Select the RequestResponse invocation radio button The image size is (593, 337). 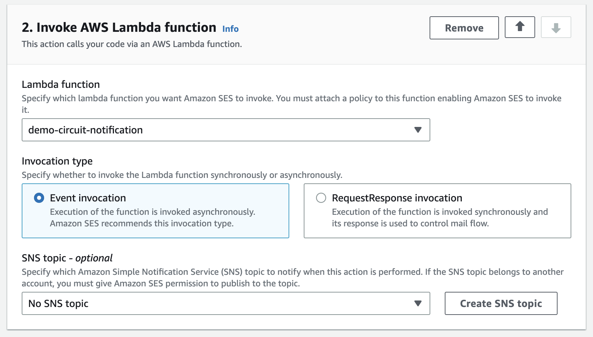[321, 198]
